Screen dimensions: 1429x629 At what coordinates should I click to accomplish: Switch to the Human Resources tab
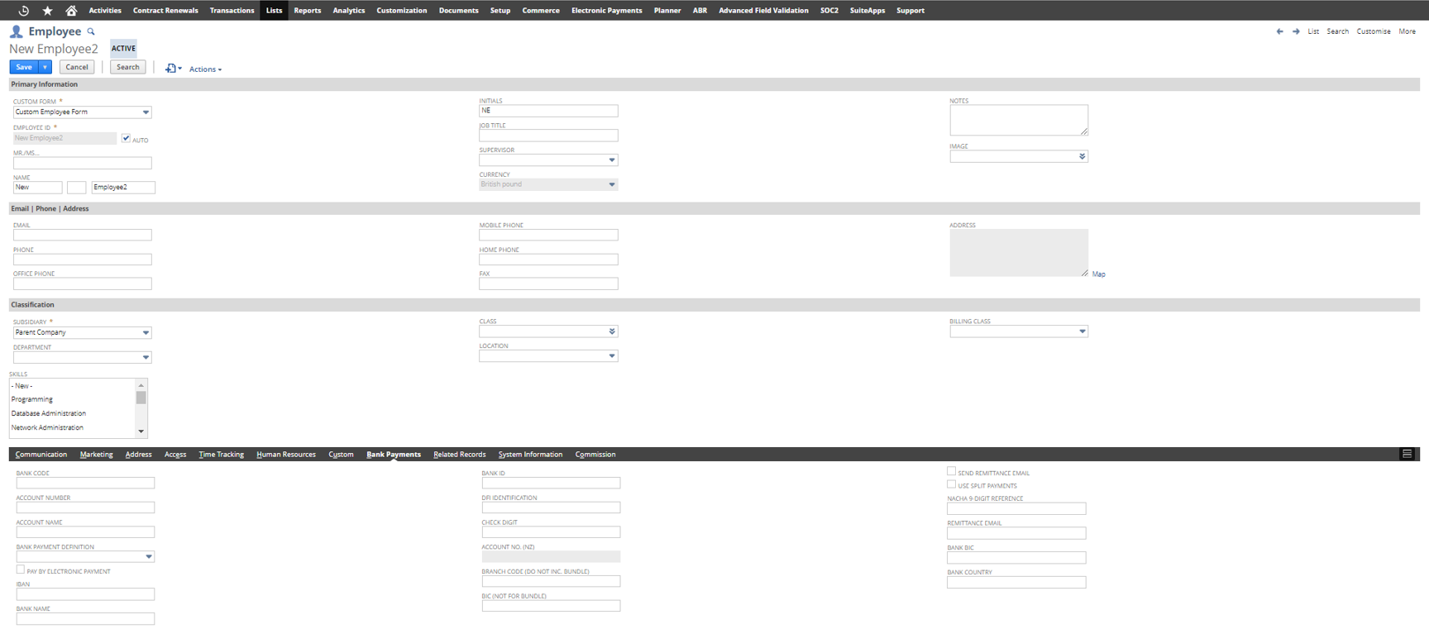coord(285,455)
